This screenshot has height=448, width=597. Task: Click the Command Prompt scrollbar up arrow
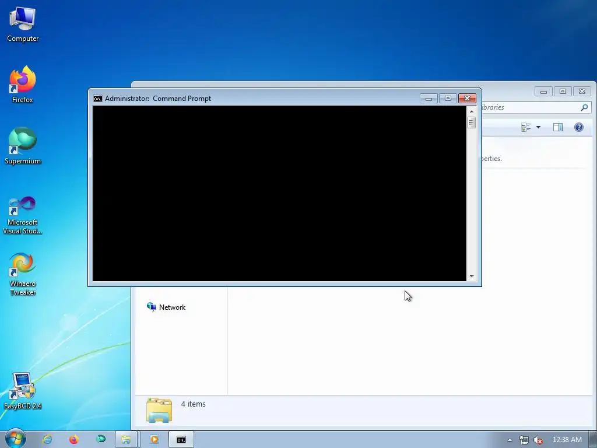pyautogui.click(x=472, y=111)
